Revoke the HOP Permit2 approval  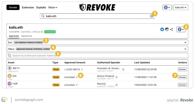(182, 85)
